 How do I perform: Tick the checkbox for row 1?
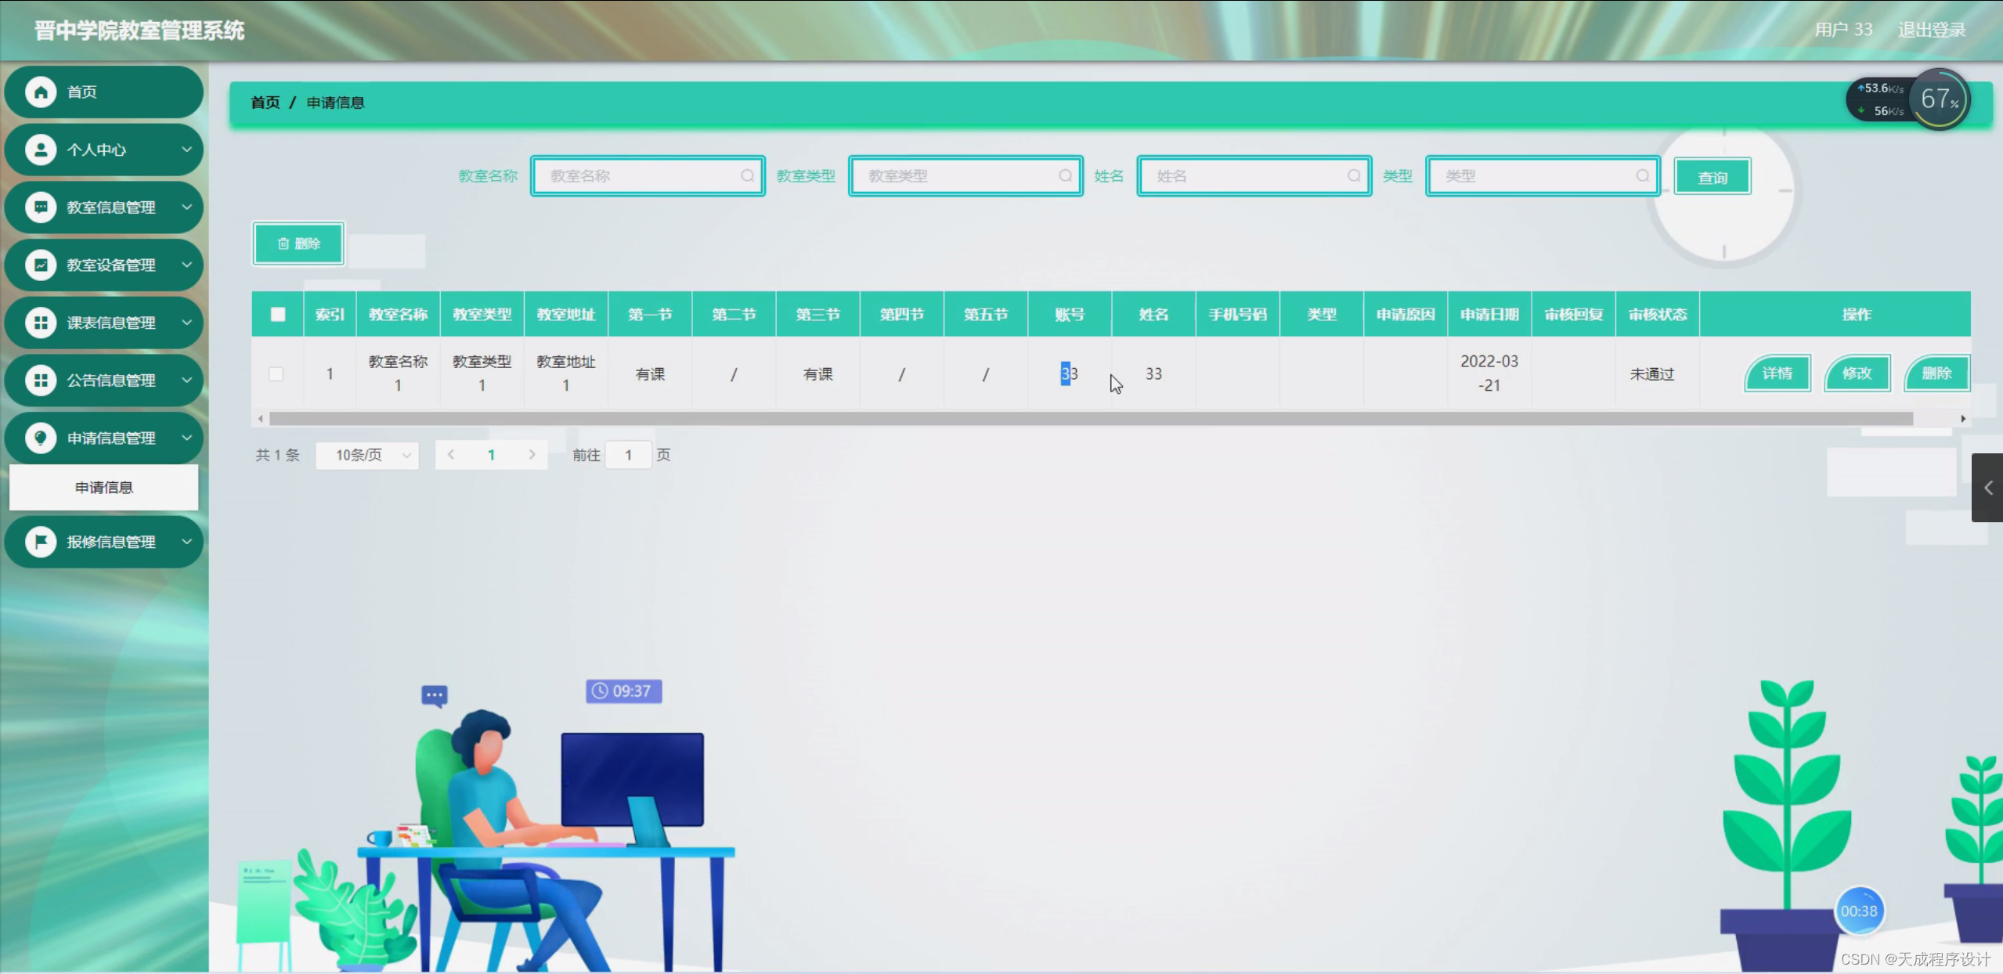[276, 374]
